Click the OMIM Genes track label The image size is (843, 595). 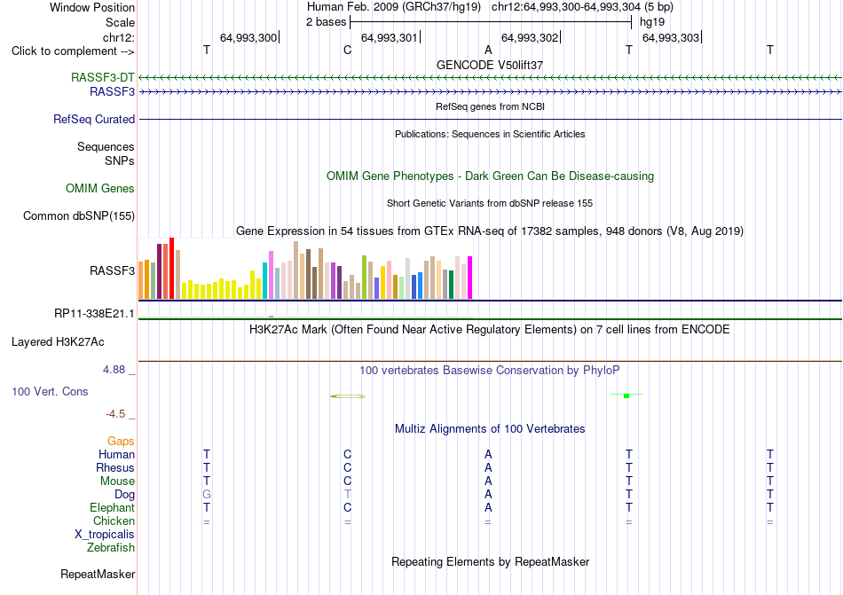(100, 189)
